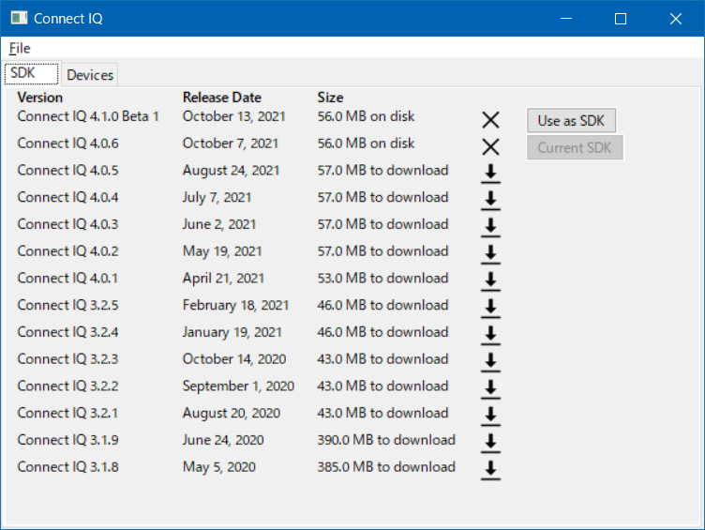Image resolution: width=705 pixels, height=530 pixels.
Task: Click the June 2, 2021 release date
Action: 219,224
